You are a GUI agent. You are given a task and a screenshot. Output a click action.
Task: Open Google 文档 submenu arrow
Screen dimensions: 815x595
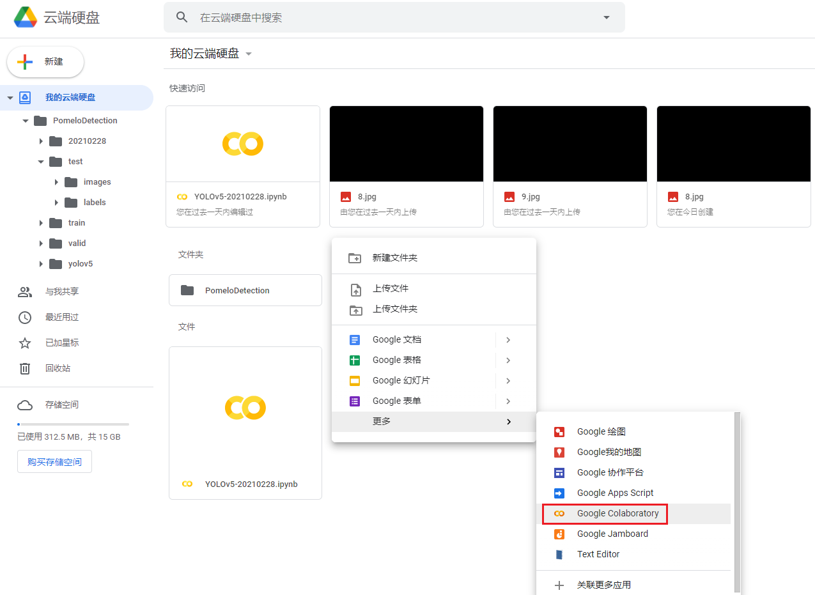(508, 340)
